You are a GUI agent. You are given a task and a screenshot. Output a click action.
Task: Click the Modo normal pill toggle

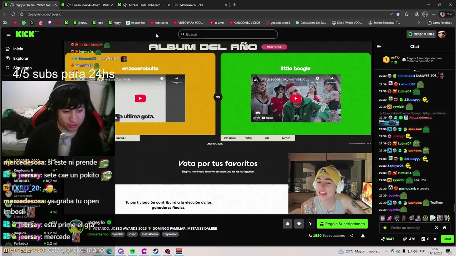[274, 47]
